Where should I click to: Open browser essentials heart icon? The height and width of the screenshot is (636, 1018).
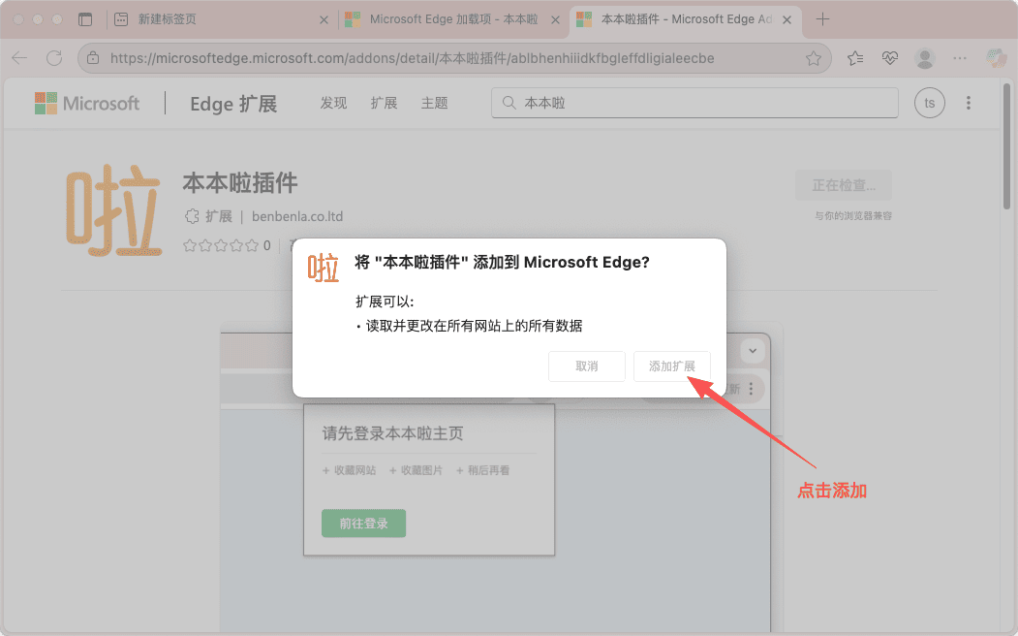click(x=890, y=58)
